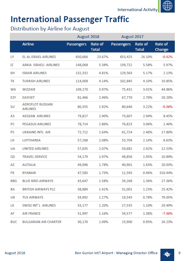Click the International Activity header label

pos(137,10)
